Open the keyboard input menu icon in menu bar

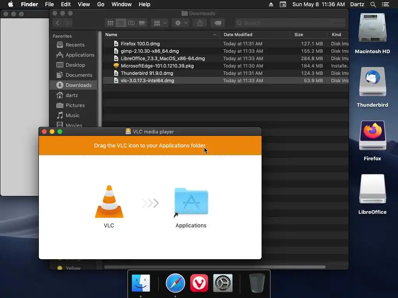(x=283, y=4)
